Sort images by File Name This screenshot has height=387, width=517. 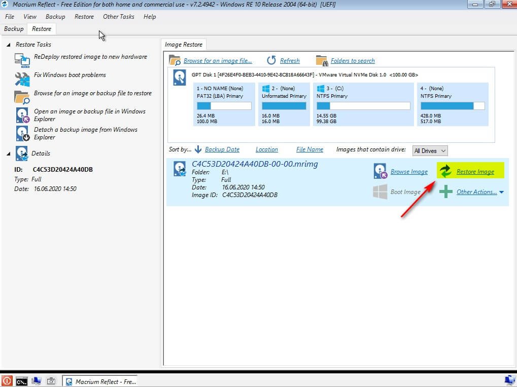(309, 149)
